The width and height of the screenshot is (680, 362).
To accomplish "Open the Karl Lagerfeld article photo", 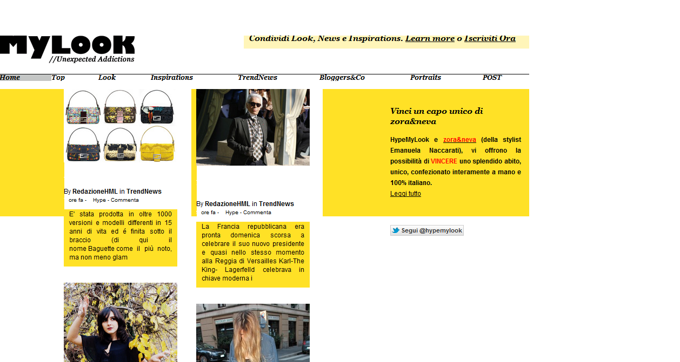I will [253, 127].
